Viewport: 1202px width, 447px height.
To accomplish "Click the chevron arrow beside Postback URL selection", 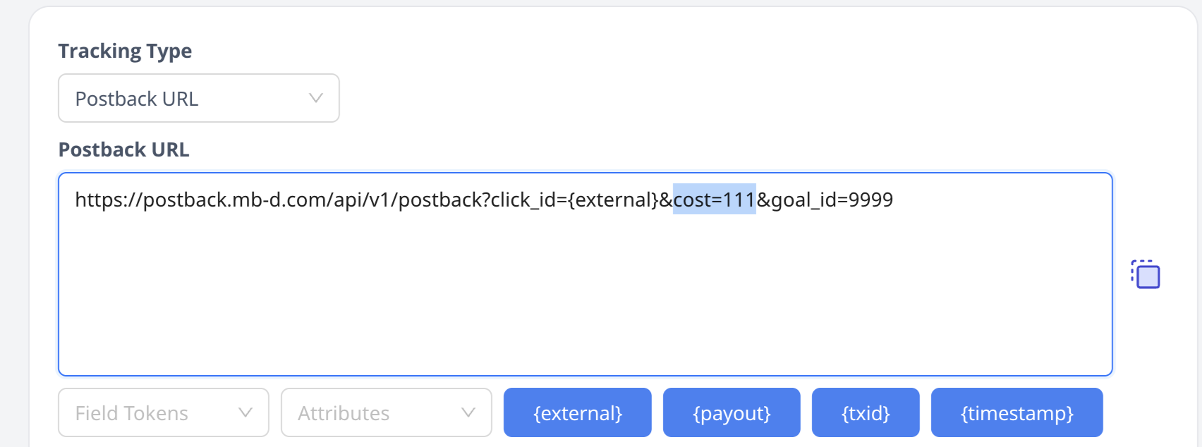I will pyautogui.click(x=315, y=98).
